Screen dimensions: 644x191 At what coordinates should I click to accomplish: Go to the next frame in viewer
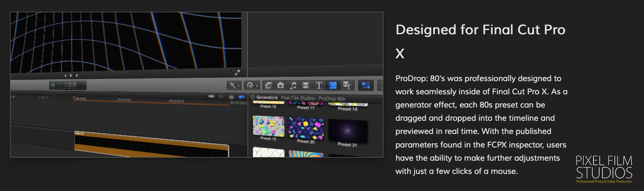[x=77, y=76]
